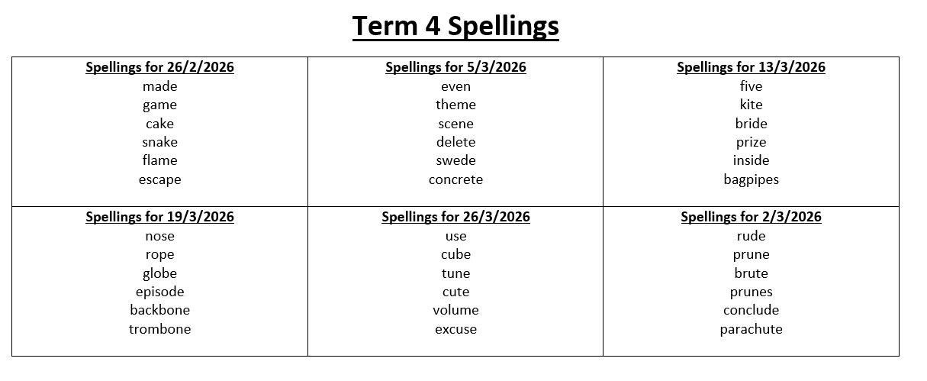Select the "Spellings for 26/3/2026" heading
This screenshot has width=927, height=381.
click(455, 217)
